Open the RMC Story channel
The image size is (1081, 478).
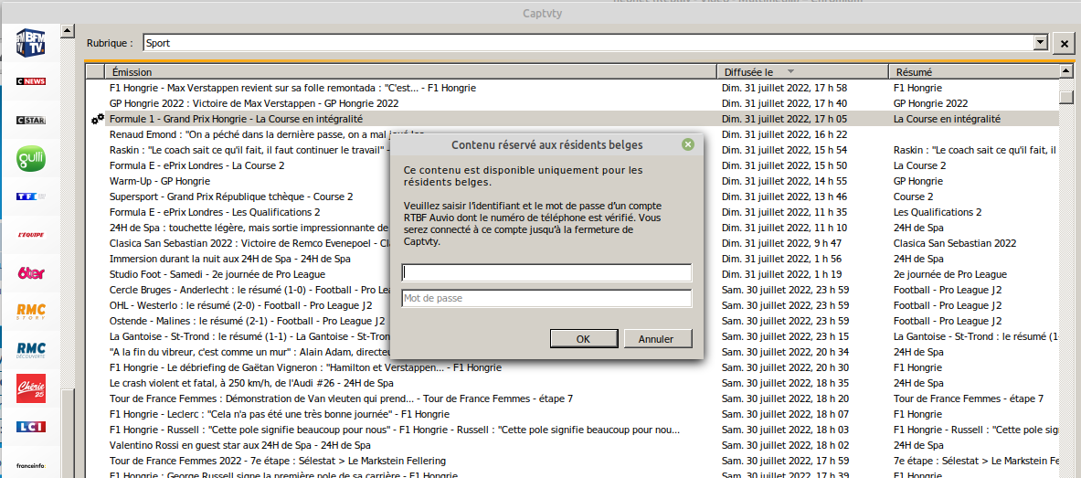pos(30,312)
